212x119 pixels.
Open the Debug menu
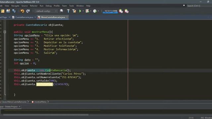tap(49, 6)
